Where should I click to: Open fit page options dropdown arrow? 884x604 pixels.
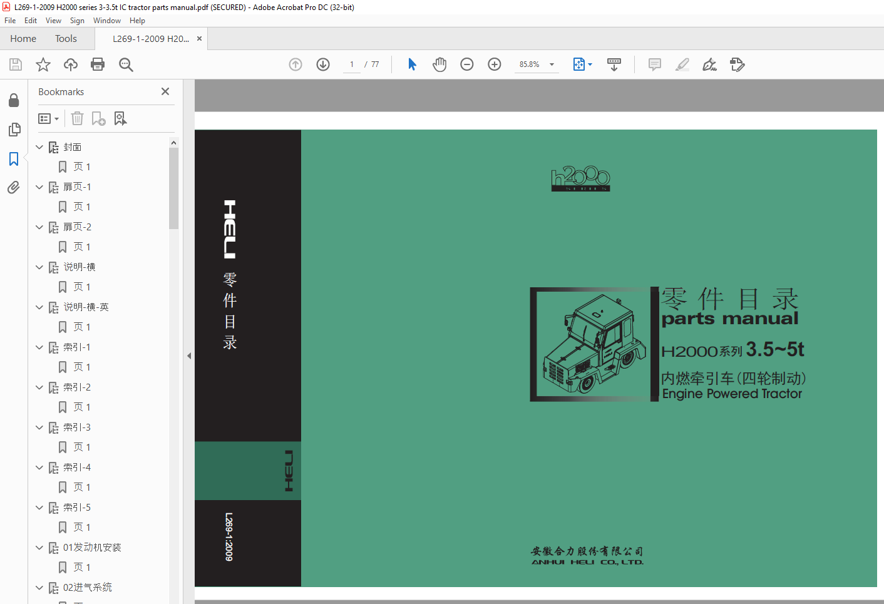[x=590, y=64]
